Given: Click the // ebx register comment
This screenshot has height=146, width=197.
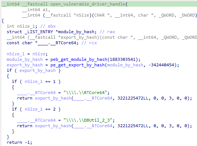Looking at the screenshot, I should pos(48,26).
